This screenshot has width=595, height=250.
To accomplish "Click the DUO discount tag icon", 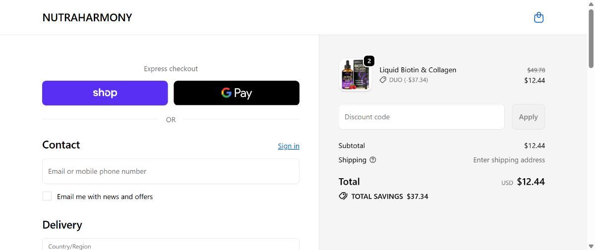I will [x=383, y=80].
